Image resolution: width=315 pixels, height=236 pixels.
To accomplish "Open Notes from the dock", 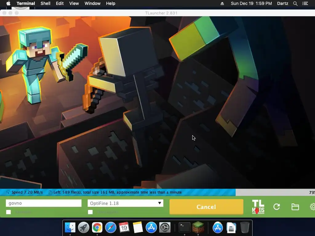I will [138, 228].
